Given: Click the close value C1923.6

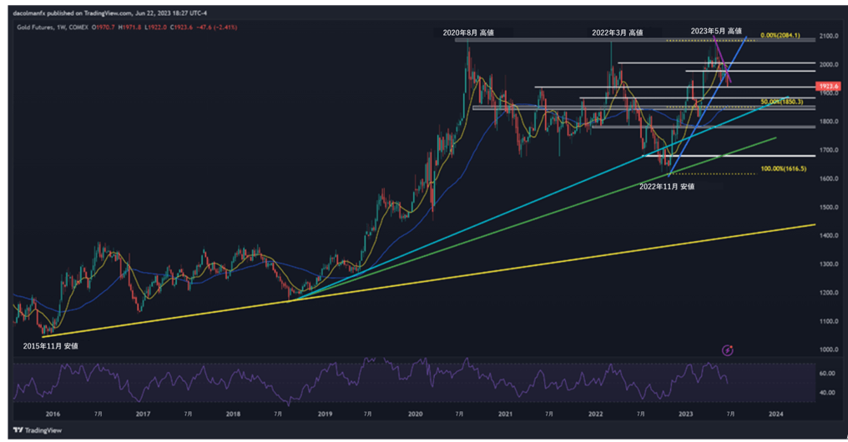Looking at the screenshot, I should (x=182, y=27).
